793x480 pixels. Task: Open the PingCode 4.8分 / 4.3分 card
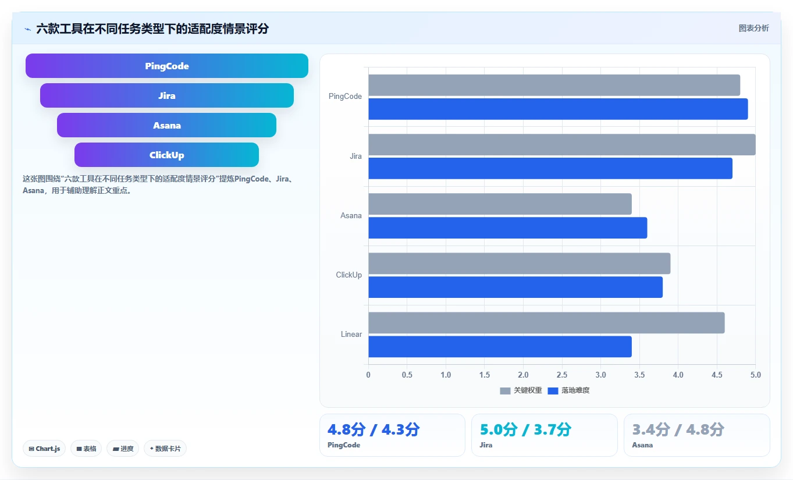[x=392, y=435]
